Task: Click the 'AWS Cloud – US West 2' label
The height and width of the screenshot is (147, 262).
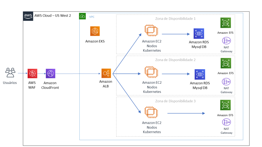Action: tap(53, 16)
